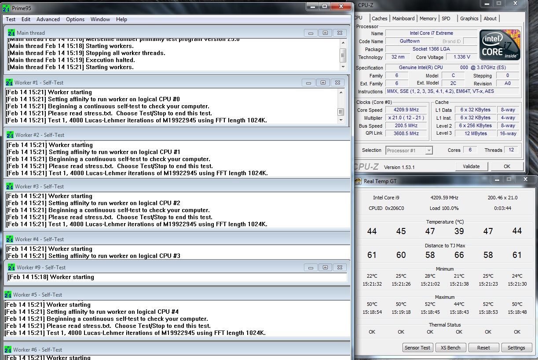Open the Options menu in Prime95
Image resolution: width=538 pixels, height=360 pixels.
75,19
